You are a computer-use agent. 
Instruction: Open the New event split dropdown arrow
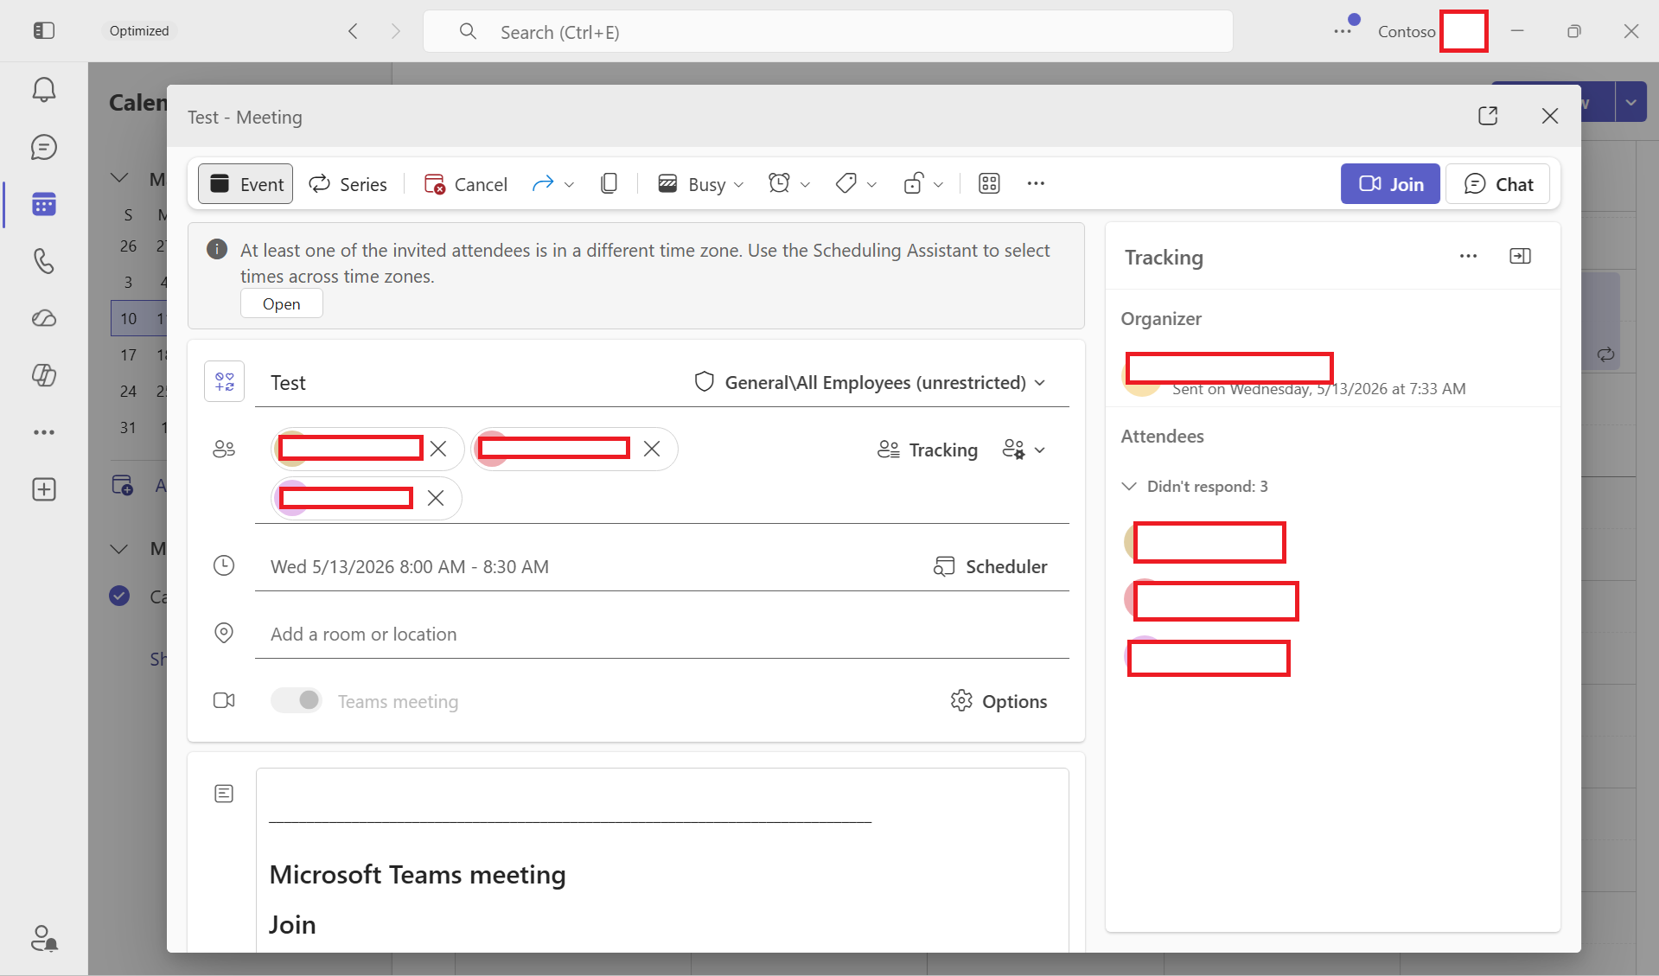pyautogui.click(x=1630, y=102)
